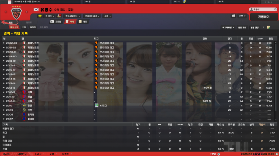The height and width of the screenshot is (156, 279).
Task: Open the 국가대표팀 dropdown
Action: [x=228, y=28]
